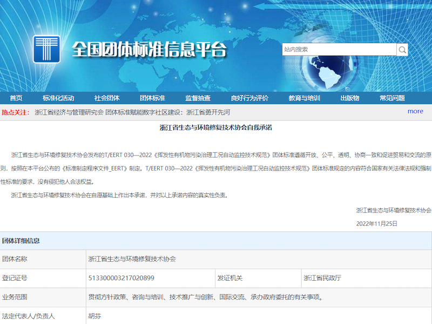Click the business scope text 贯彻方针政策
This screenshot has height=324, width=432.
(107, 297)
